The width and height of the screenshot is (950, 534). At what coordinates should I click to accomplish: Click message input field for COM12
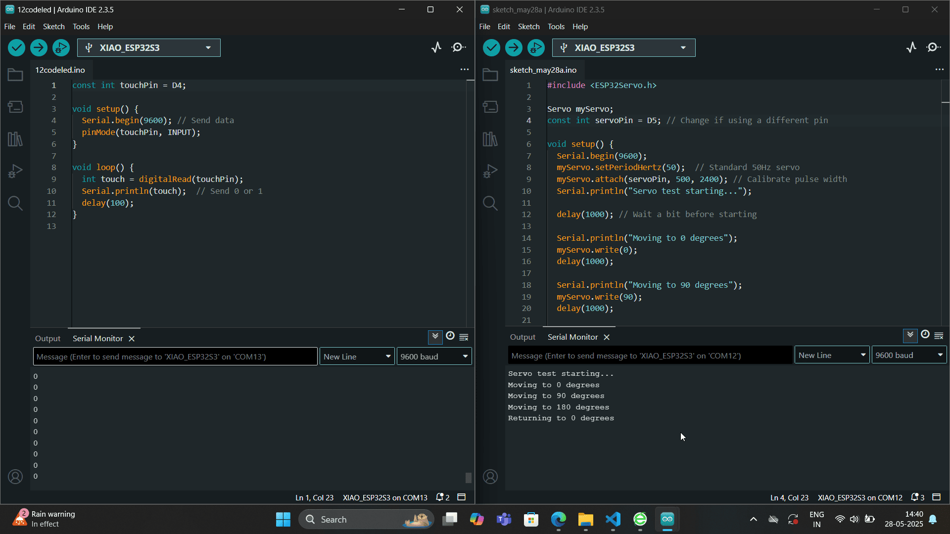click(x=650, y=356)
